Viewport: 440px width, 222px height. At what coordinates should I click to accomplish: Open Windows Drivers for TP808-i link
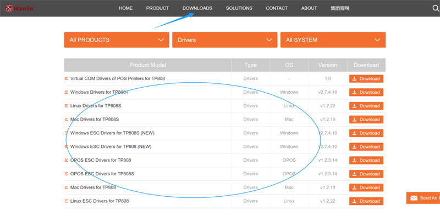pyautogui.click(x=99, y=92)
